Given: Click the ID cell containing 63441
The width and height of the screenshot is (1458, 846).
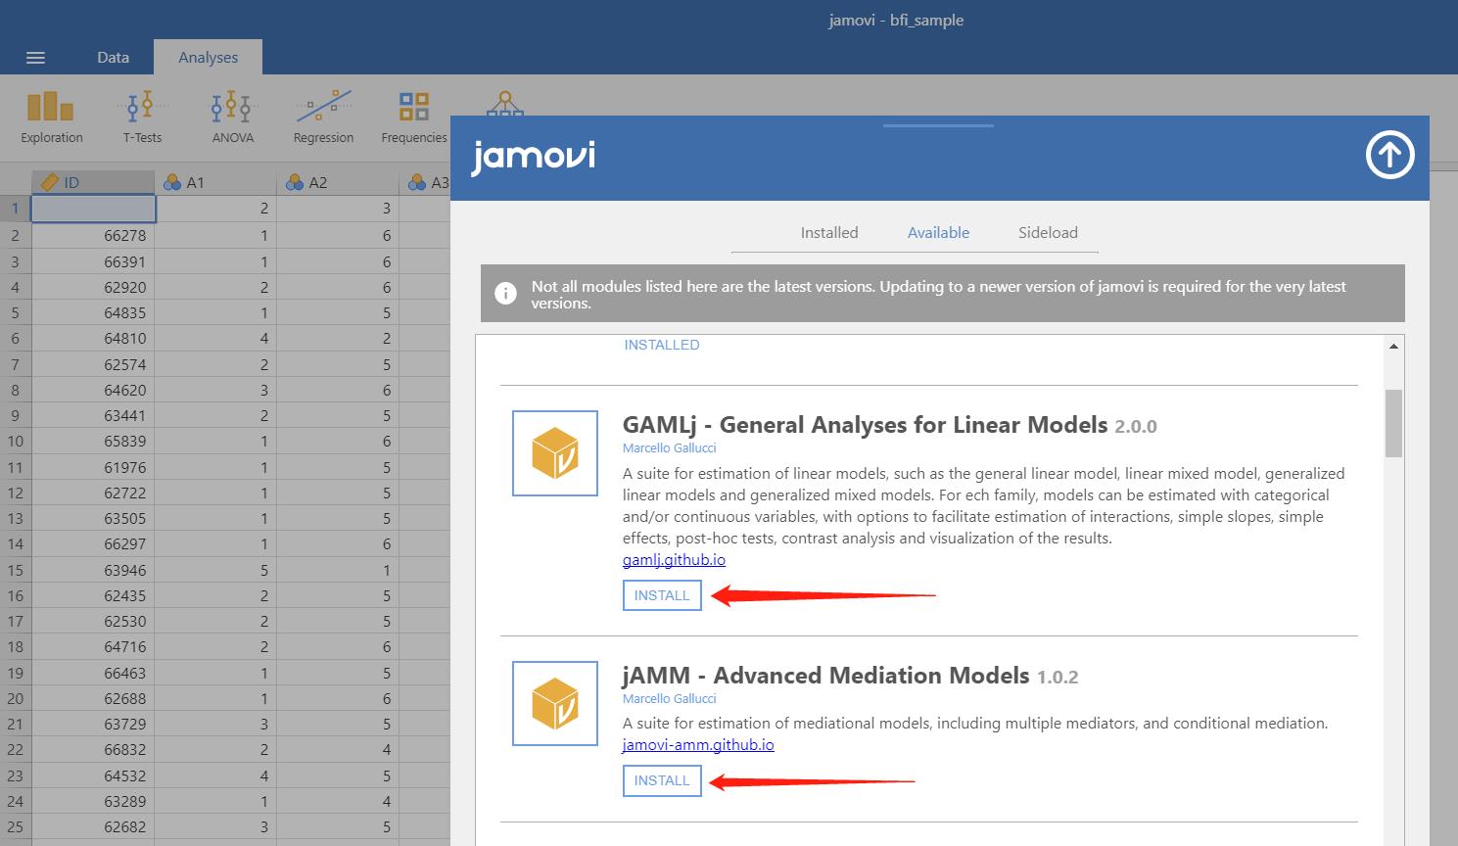Looking at the screenshot, I should click(x=93, y=415).
